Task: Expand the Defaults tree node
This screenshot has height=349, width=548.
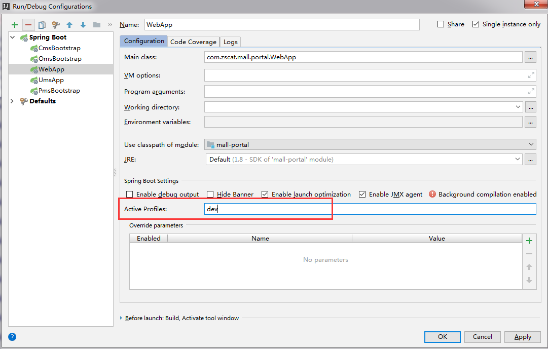Action: tap(12, 101)
